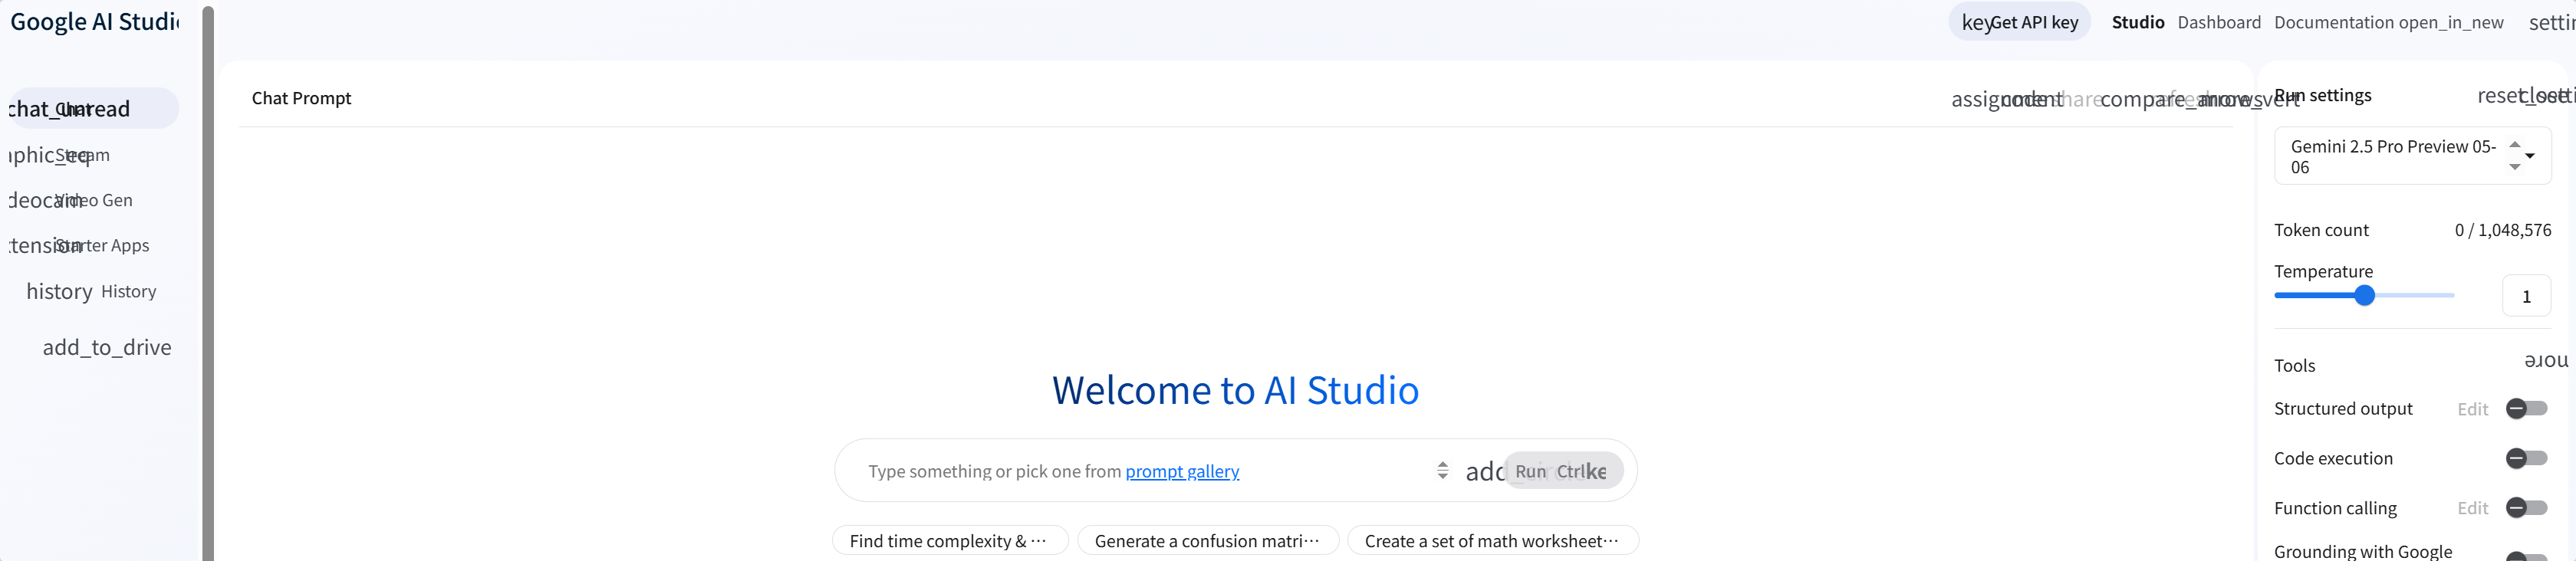This screenshot has width=2576, height=561.
Task: Select 'Find time complexity' suggestion chip
Action: point(950,541)
